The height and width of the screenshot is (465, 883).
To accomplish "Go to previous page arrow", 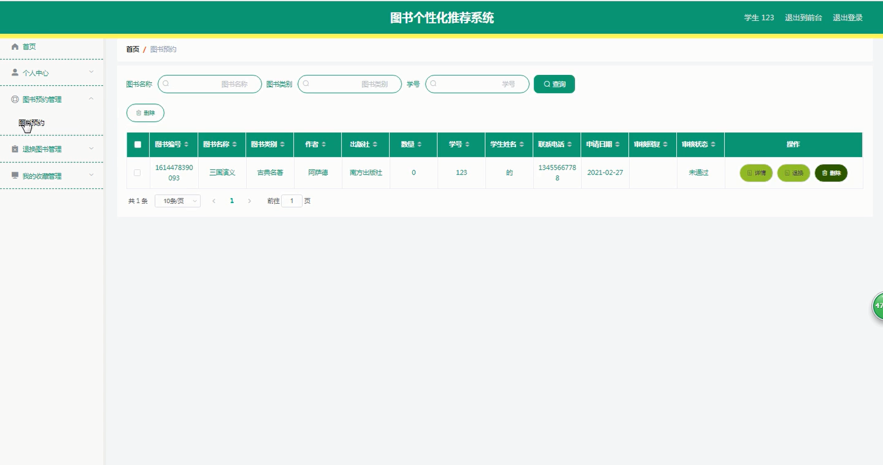I will (214, 201).
